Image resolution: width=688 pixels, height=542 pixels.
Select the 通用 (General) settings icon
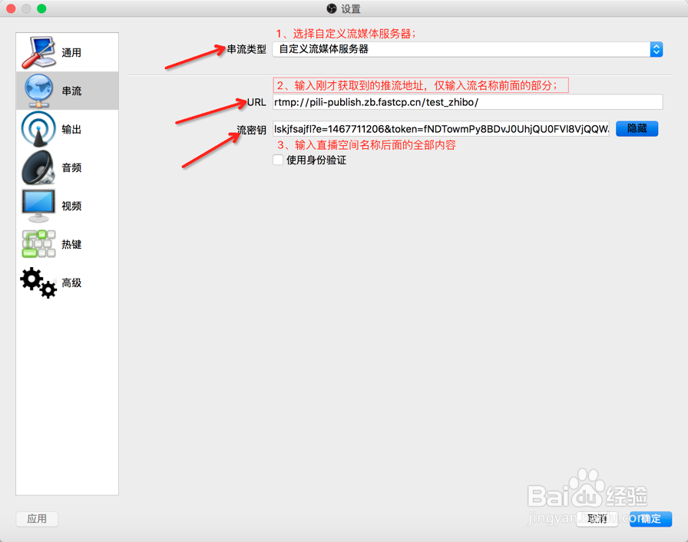point(38,51)
